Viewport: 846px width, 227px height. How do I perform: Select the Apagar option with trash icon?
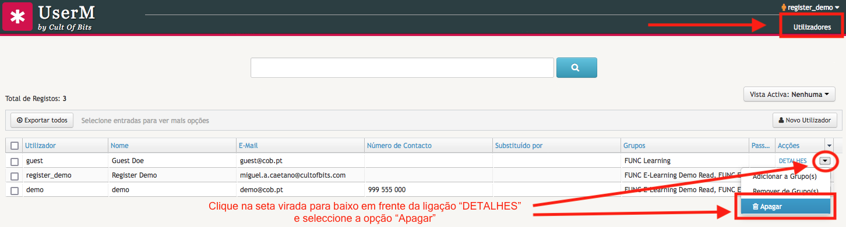click(x=785, y=206)
